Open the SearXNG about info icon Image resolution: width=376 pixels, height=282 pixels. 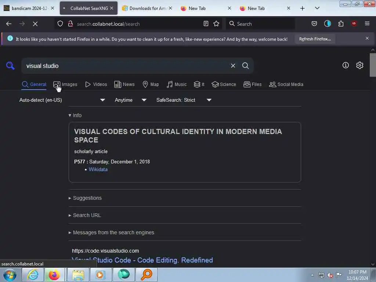tap(346, 65)
